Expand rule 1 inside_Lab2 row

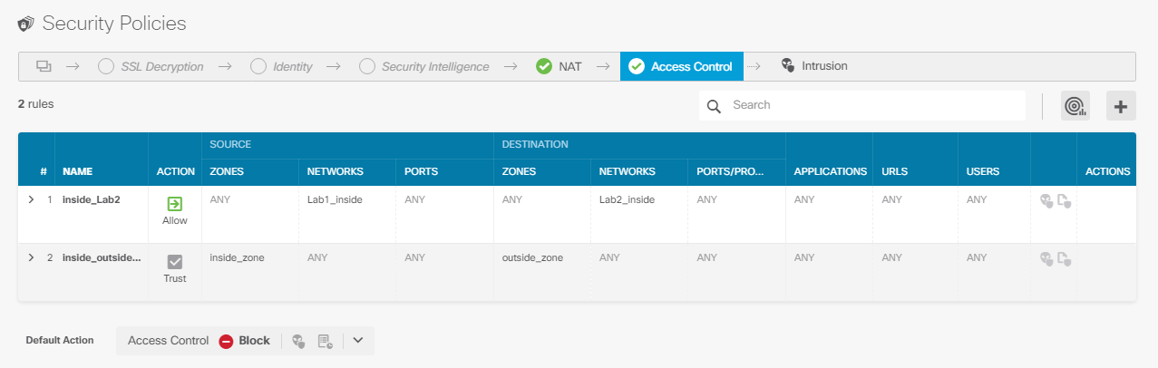click(x=31, y=199)
